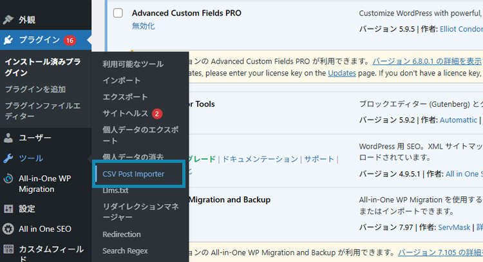Choose エクスポート in the Tools flyout

125,97
